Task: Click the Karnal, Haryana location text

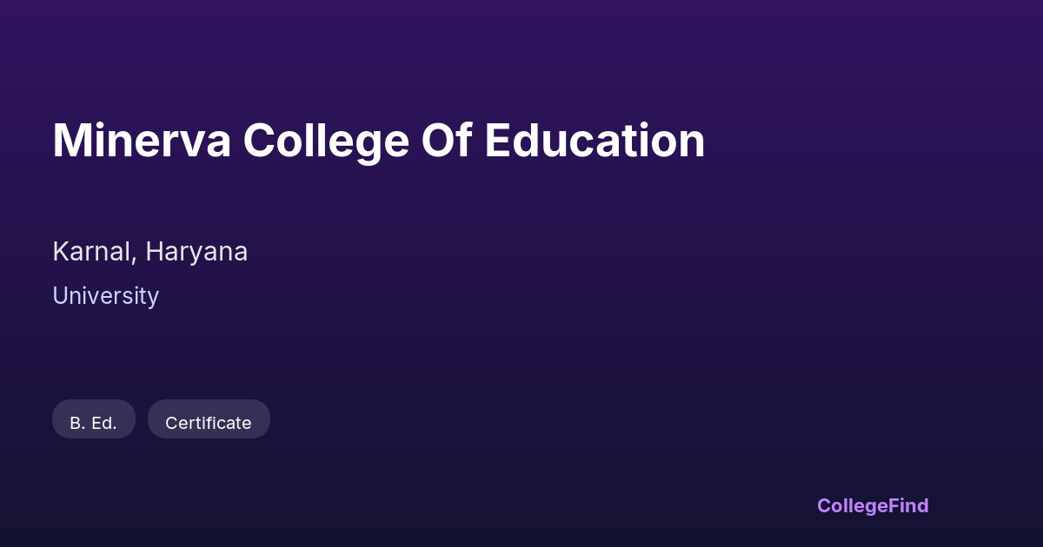Action: [149, 252]
